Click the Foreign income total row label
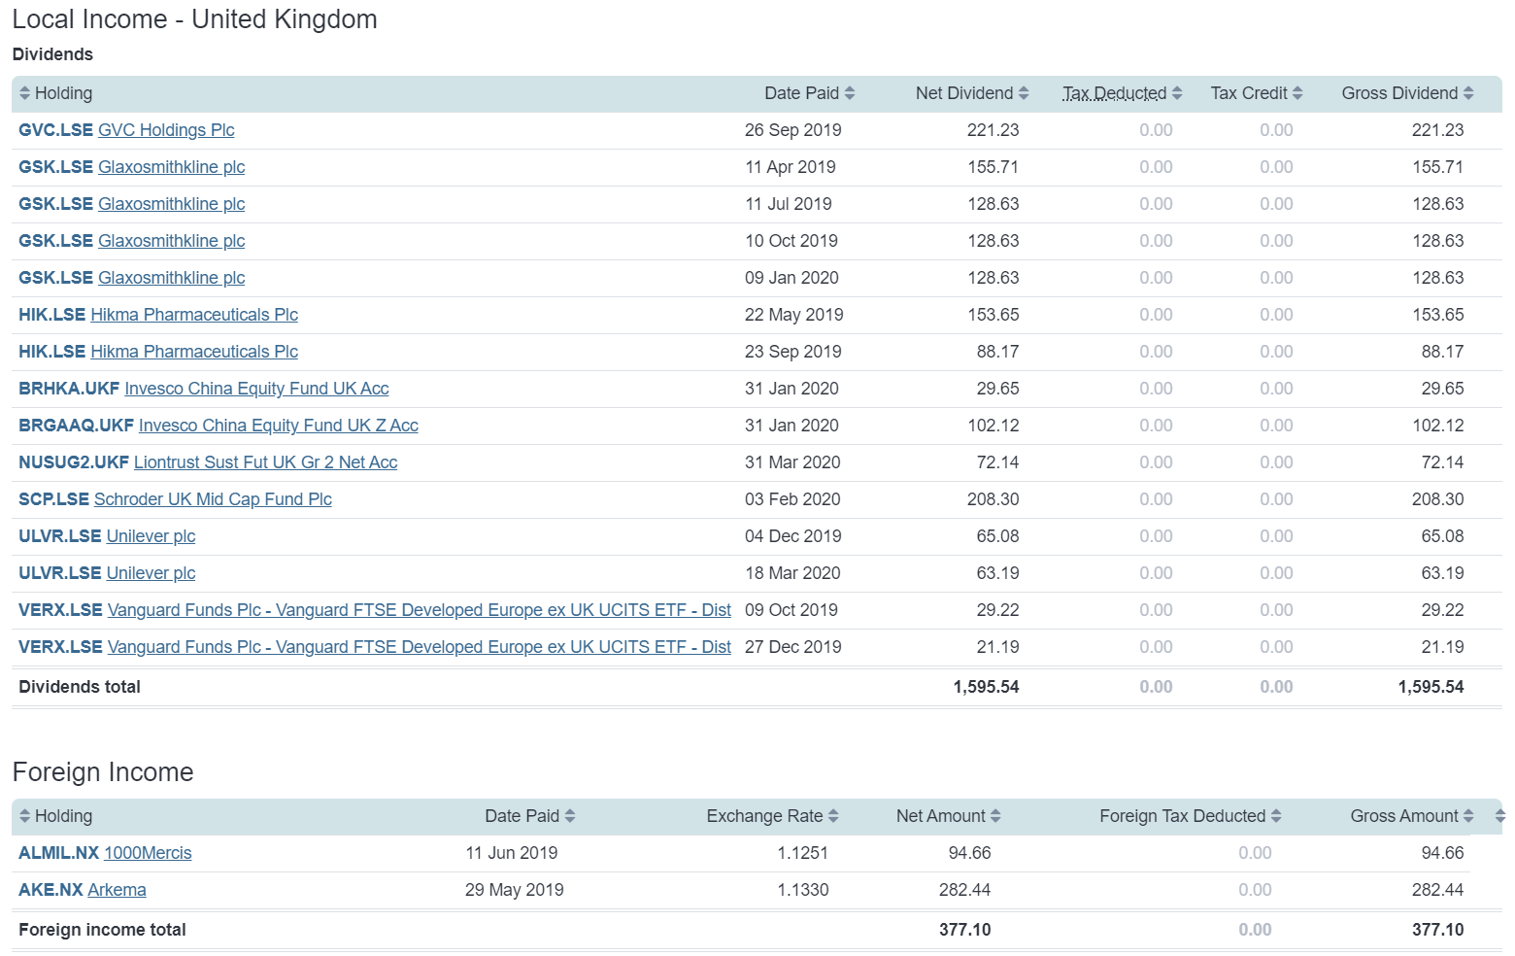This screenshot has height=956, width=1515. coord(102,930)
